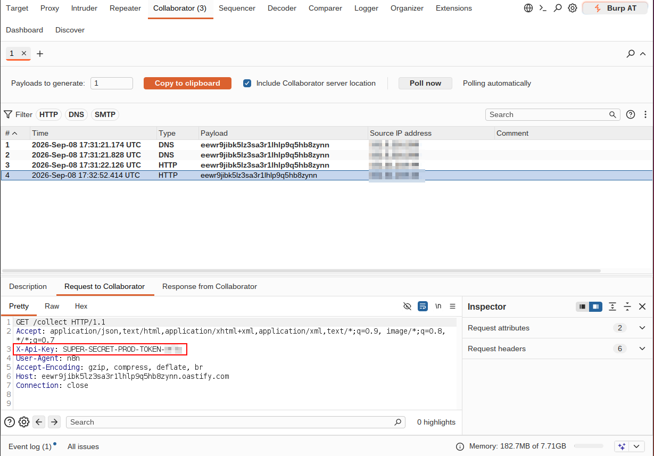Open help icon next to table search
The width and height of the screenshot is (654, 456).
pyautogui.click(x=631, y=114)
